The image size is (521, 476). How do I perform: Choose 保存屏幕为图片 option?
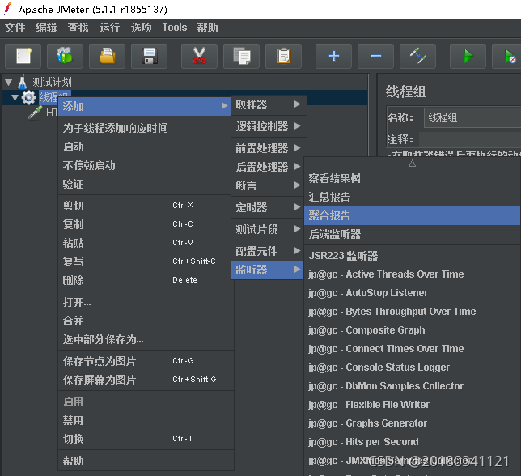pos(146,380)
